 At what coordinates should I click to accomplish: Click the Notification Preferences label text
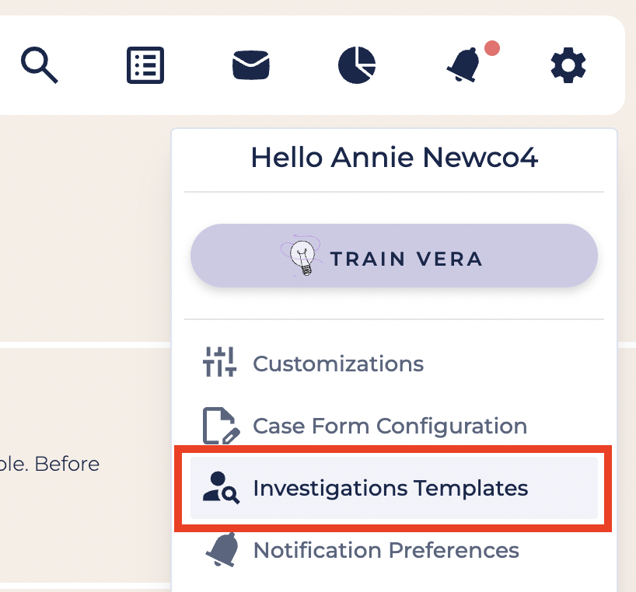[386, 550]
